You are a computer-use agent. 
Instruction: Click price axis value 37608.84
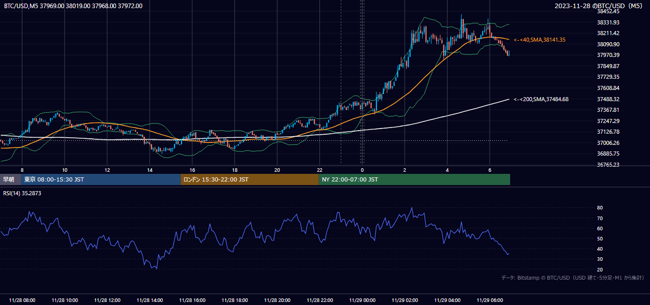pos(608,88)
